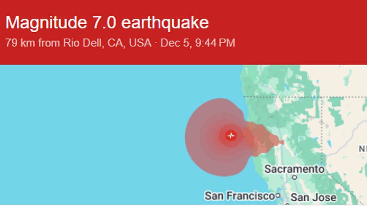Click the partially visible Nevada label
The height and width of the screenshot is (206, 367).
[x=363, y=149]
